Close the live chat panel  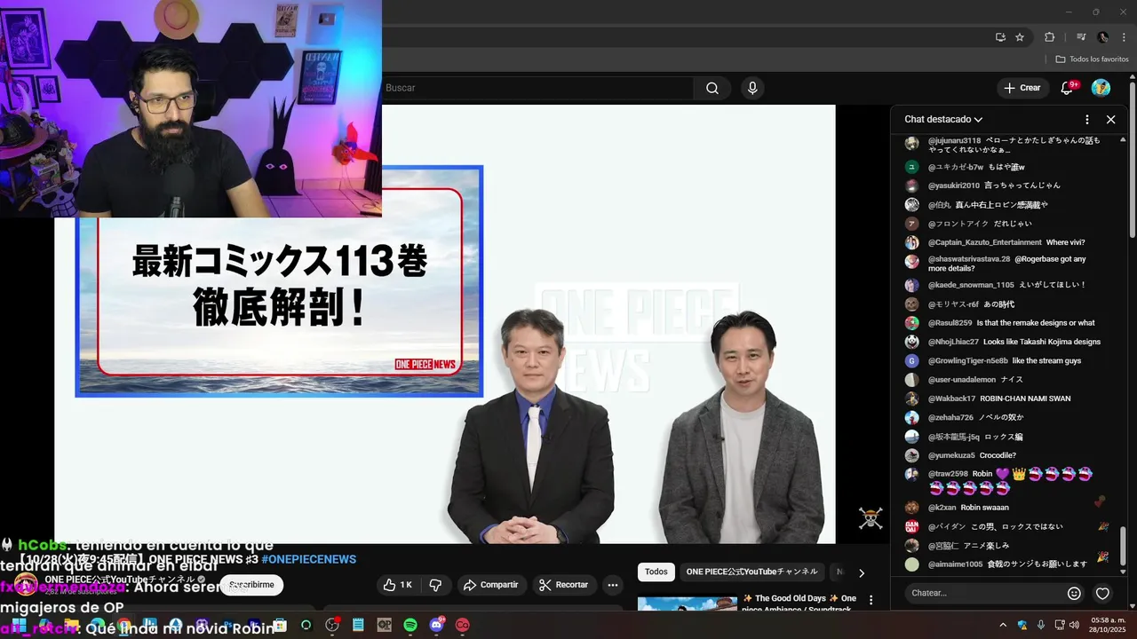click(x=1110, y=119)
